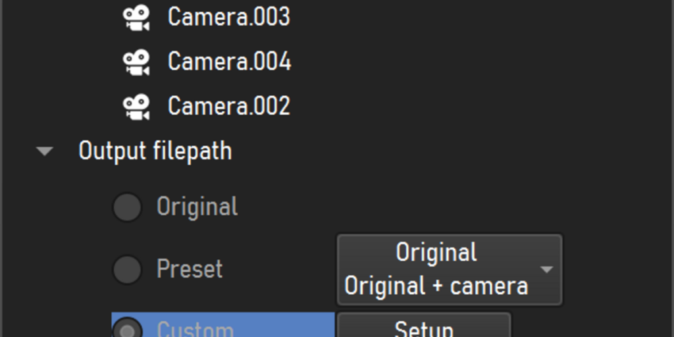The height and width of the screenshot is (337, 674).
Task: Open the Original + camera preset dropdown
Action: pos(450,269)
